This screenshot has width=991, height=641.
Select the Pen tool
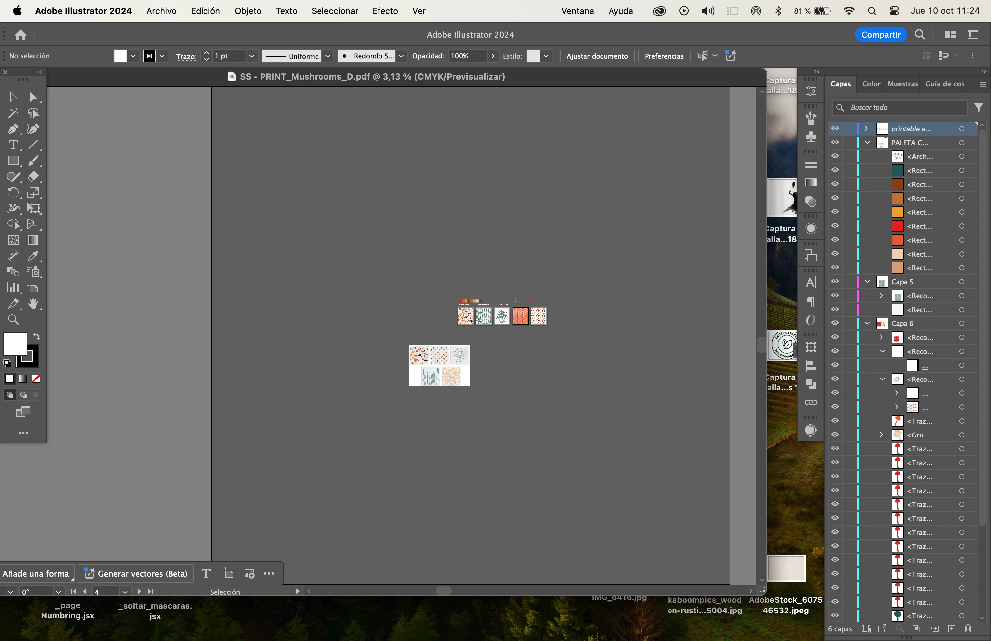[13, 129]
